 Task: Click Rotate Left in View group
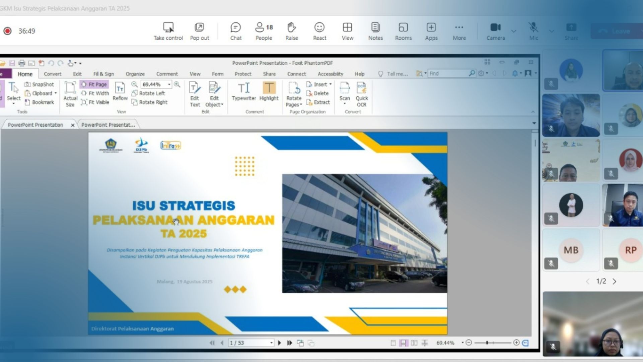click(x=148, y=94)
